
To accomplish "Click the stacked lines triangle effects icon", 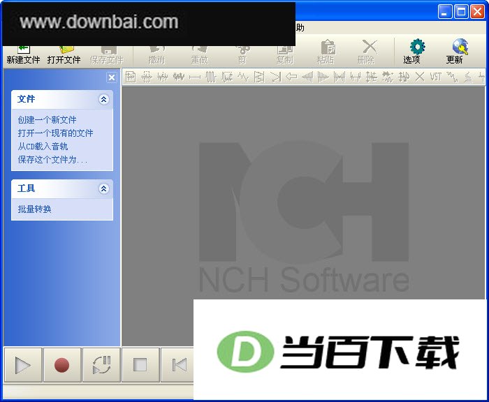I will [468, 77].
